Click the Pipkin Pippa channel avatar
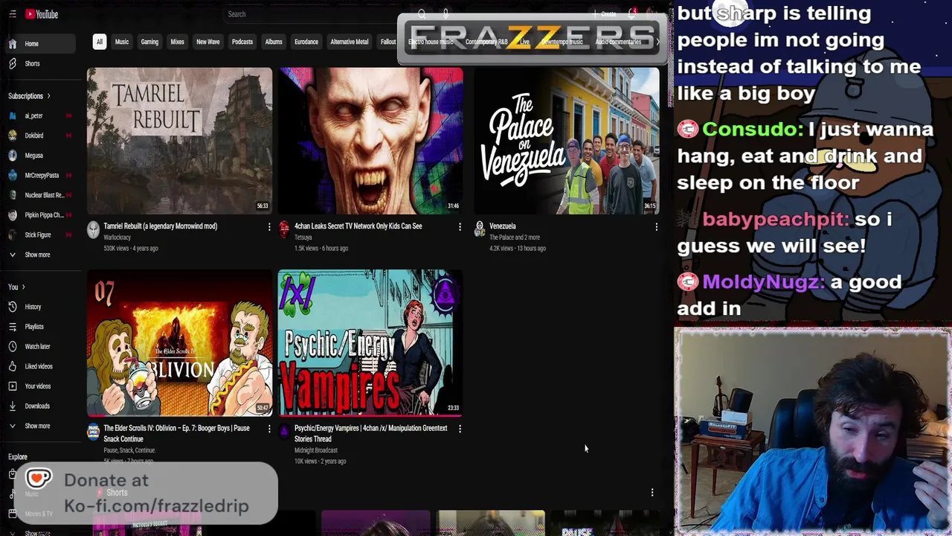 click(13, 215)
